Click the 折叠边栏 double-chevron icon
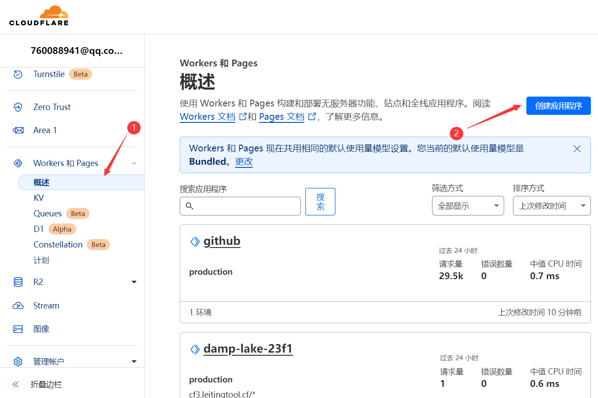Viewport: 598px width, 398px height. click(16, 384)
